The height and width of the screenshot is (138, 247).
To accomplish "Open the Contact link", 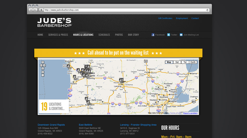I will tap(195, 18).
